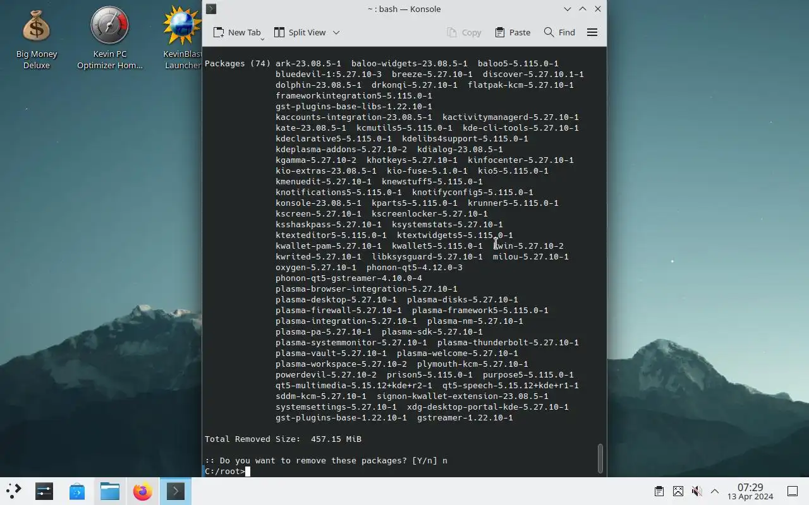Click 'gstreamer-1.22.10-1' package name
Image resolution: width=809 pixels, height=505 pixels.
tap(465, 418)
